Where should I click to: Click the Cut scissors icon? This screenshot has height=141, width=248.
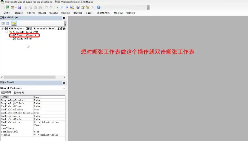[x=26, y=7]
